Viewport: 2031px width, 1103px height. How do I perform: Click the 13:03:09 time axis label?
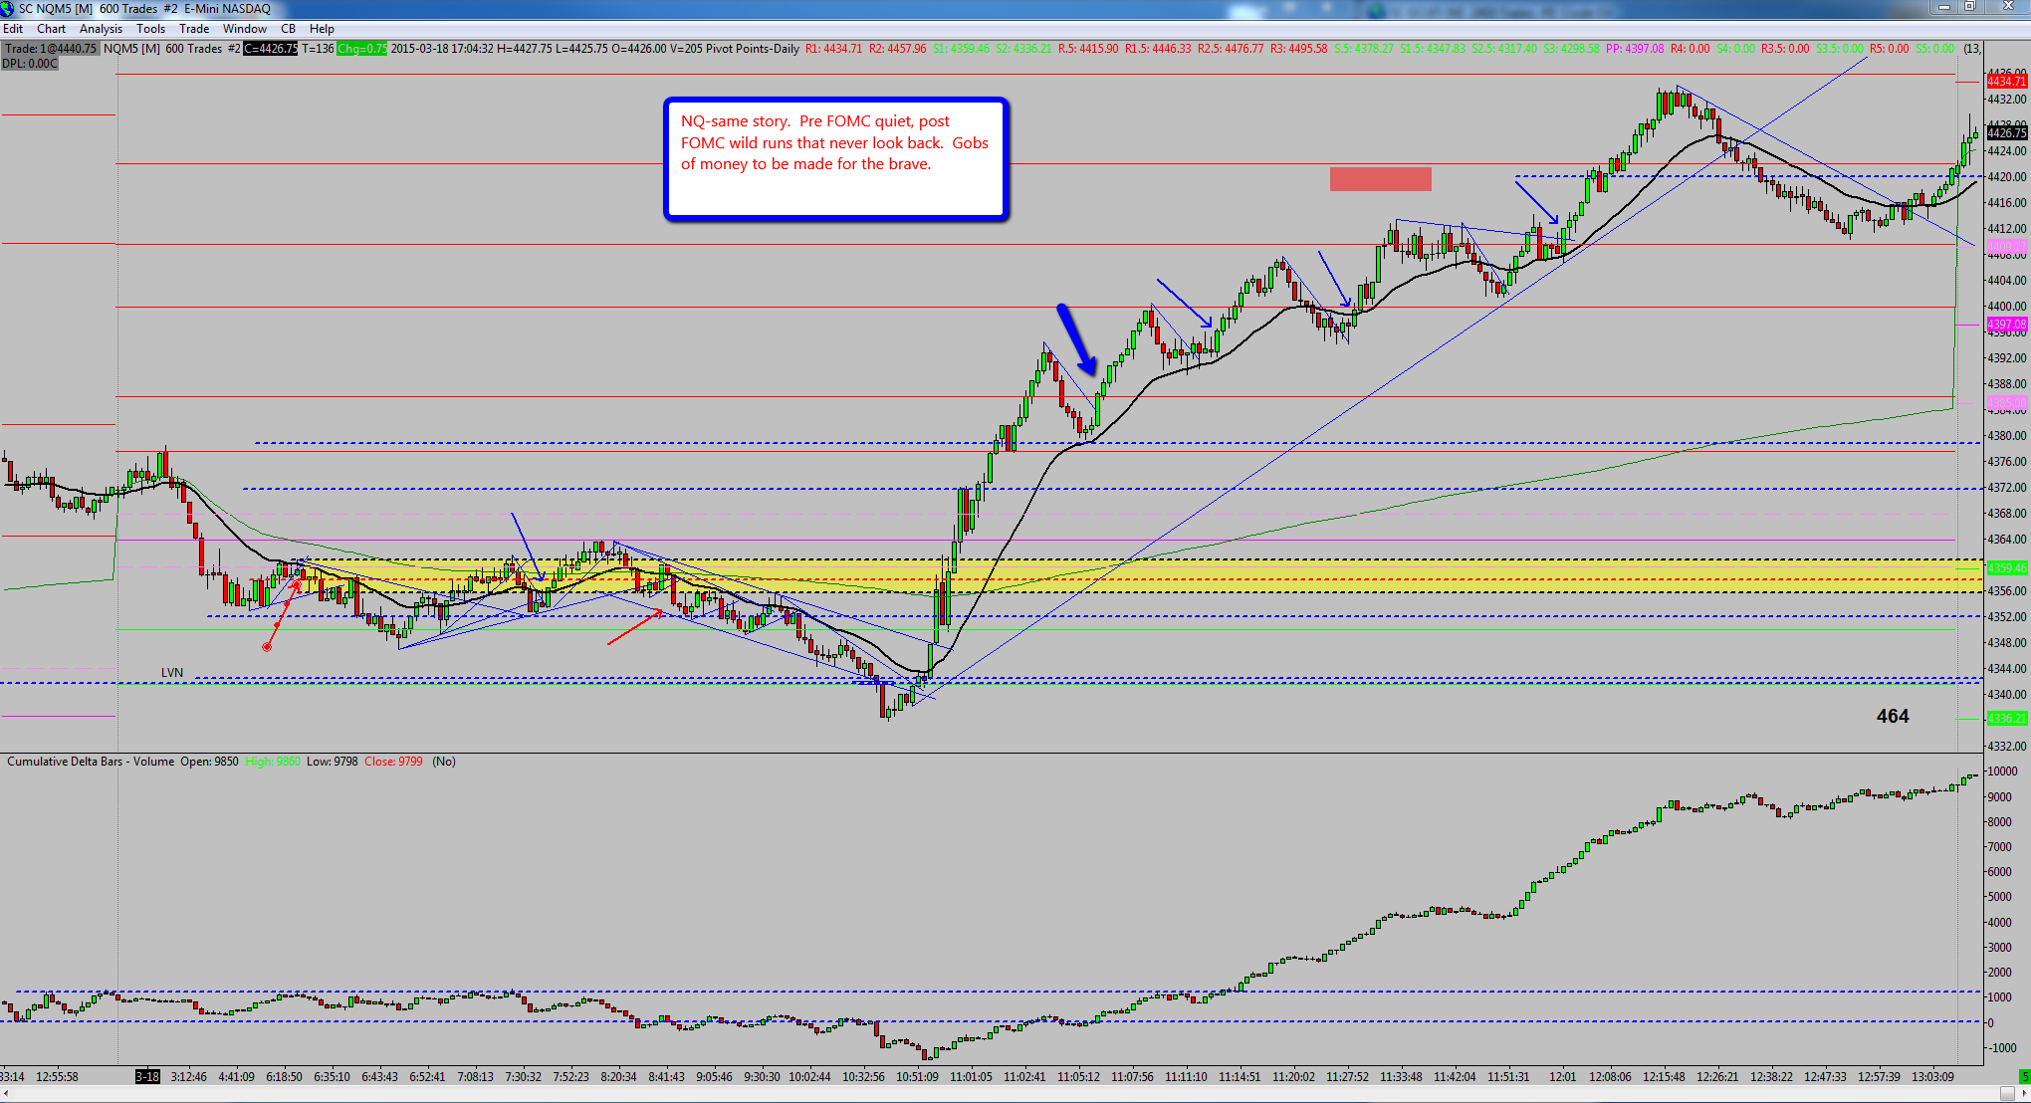[x=1932, y=1076]
